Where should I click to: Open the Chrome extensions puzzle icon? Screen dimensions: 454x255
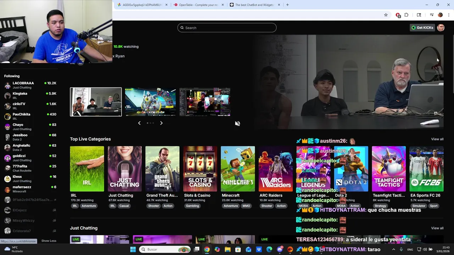click(406, 15)
